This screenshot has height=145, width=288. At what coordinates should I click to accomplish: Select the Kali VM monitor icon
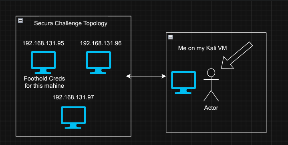183,83
